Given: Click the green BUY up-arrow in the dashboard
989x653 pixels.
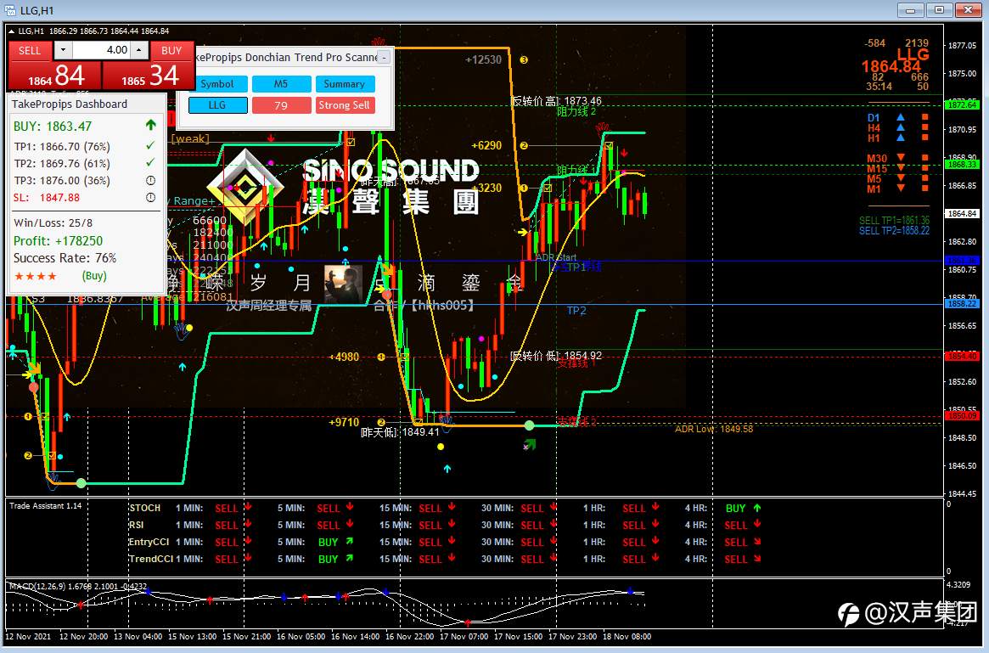Looking at the screenshot, I should pos(151,125).
